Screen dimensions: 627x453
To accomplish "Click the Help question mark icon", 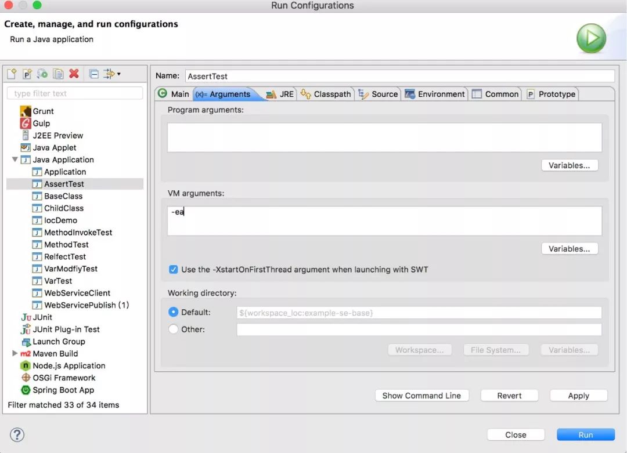I will tap(17, 434).
